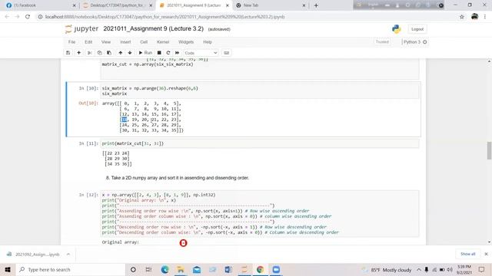Viewport: 492px width, 276px height.
Task: Close the Facebook tab
Action: pos(74,5)
